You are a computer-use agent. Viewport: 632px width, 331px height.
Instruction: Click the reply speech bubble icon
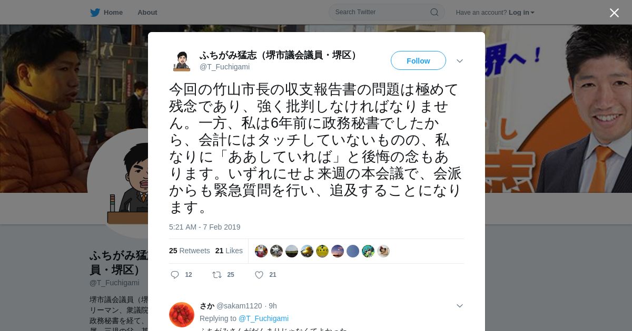coord(175,275)
